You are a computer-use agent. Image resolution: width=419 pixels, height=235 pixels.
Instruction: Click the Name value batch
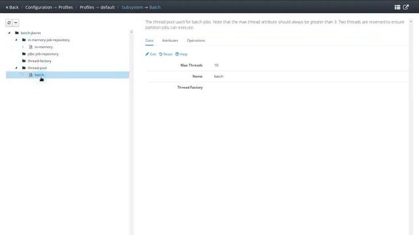219,76
